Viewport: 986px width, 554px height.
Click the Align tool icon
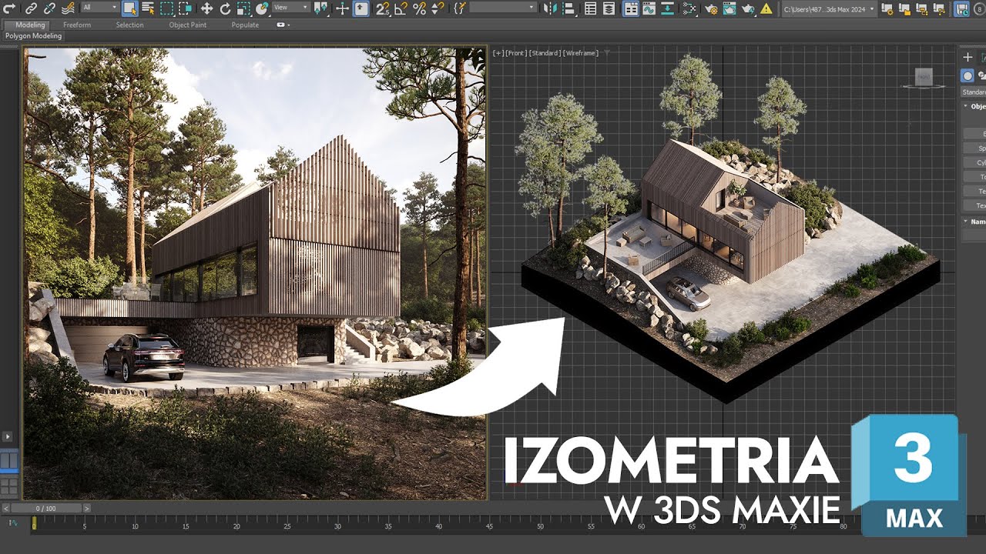click(568, 8)
